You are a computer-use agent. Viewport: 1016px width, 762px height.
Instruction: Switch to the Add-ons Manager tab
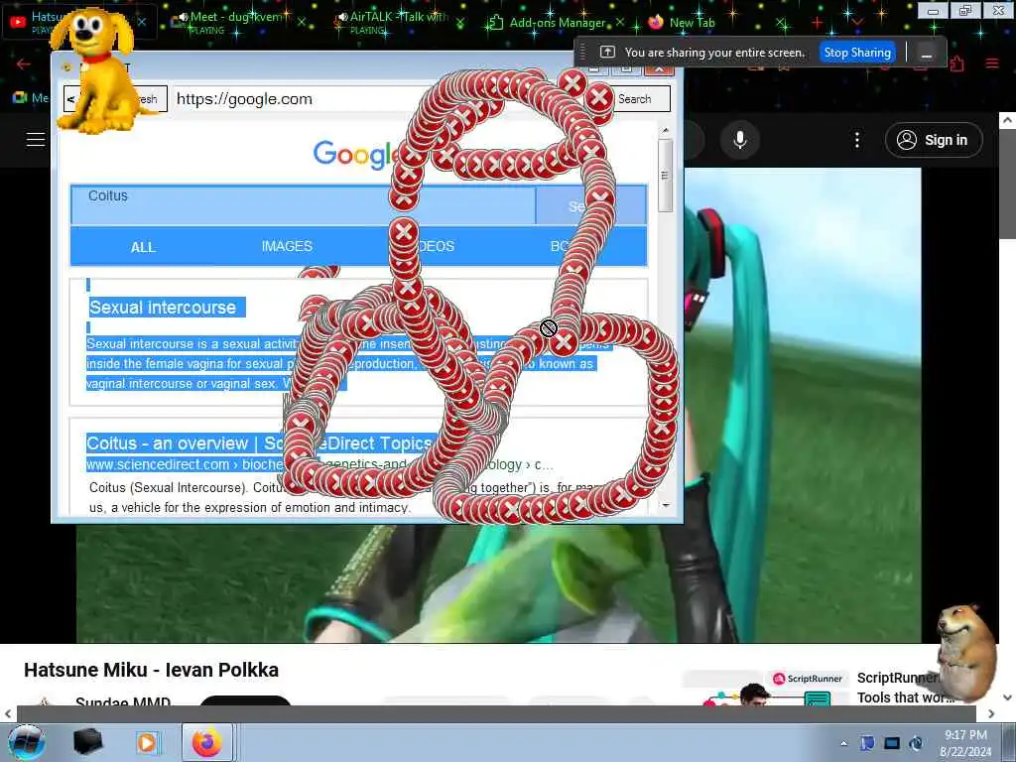pos(558,23)
